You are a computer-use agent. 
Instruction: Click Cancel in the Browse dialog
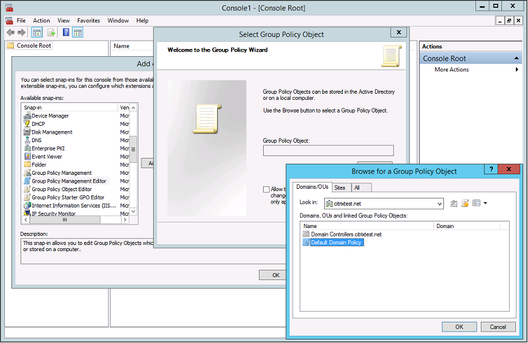coord(498,327)
